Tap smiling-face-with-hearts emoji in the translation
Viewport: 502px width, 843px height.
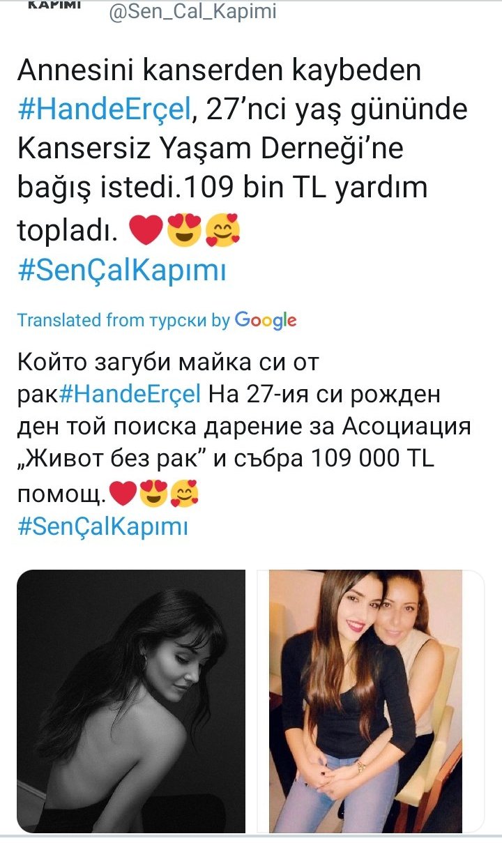pos(184,494)
